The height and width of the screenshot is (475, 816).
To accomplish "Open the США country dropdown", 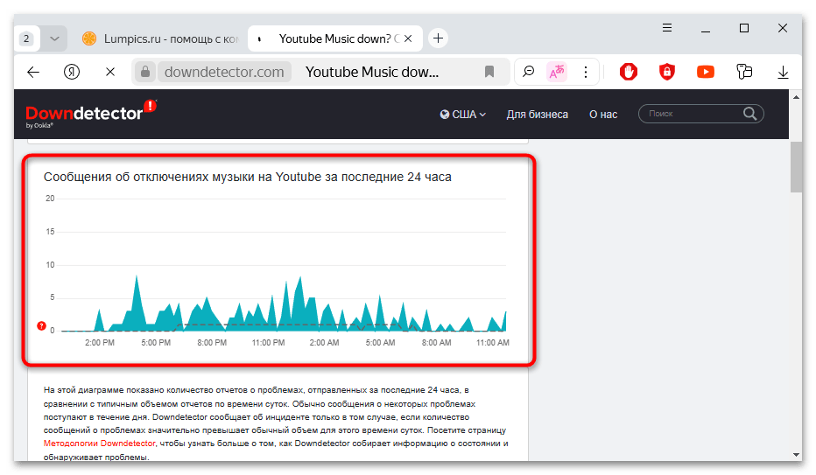I will click(x=462, y=115).
